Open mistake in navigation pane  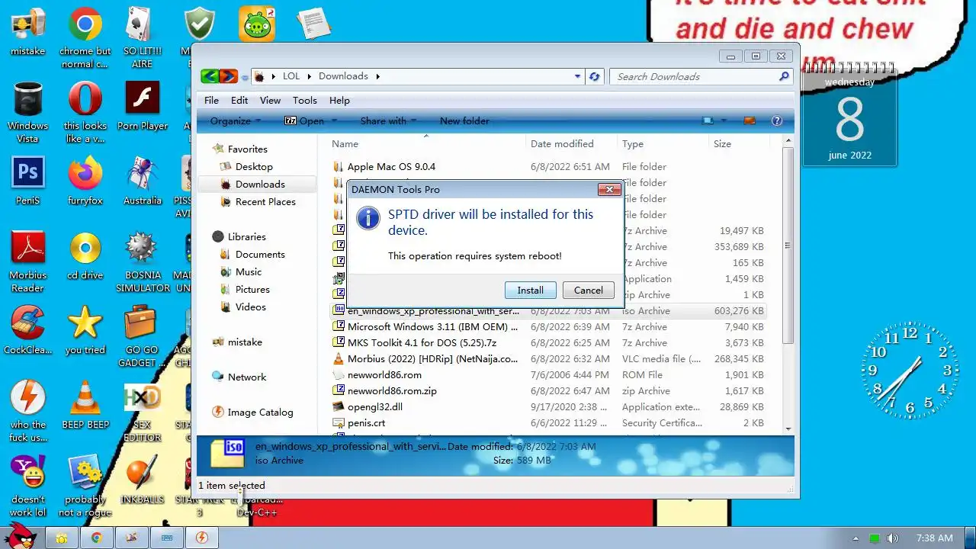coord(245,342)
